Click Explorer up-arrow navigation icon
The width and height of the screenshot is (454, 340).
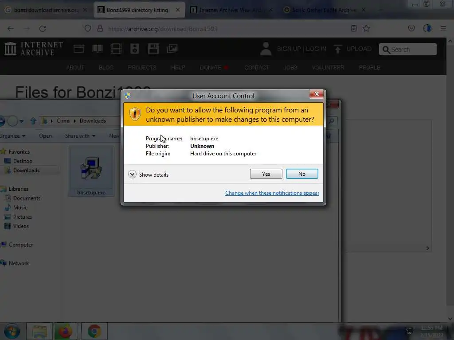click(33, 121)
